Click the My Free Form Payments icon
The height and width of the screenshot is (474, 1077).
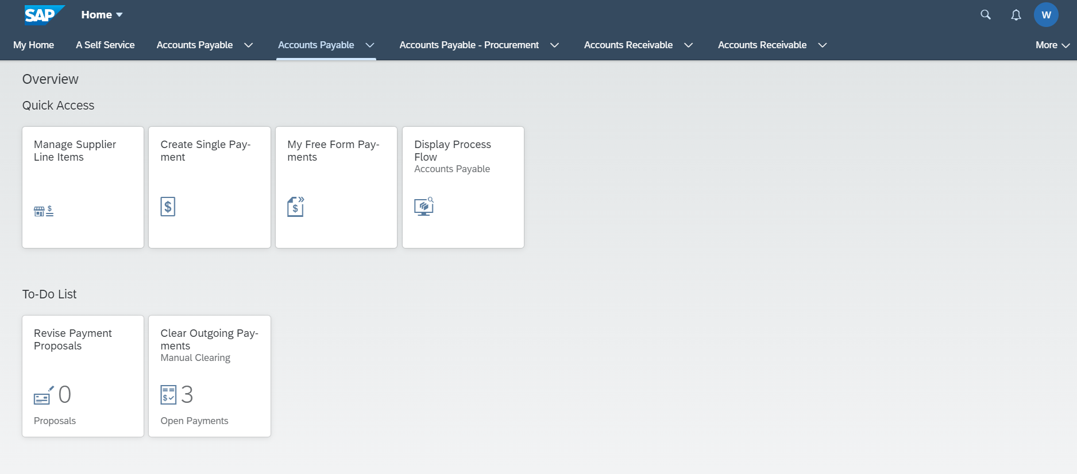click(x=295, y=207)
